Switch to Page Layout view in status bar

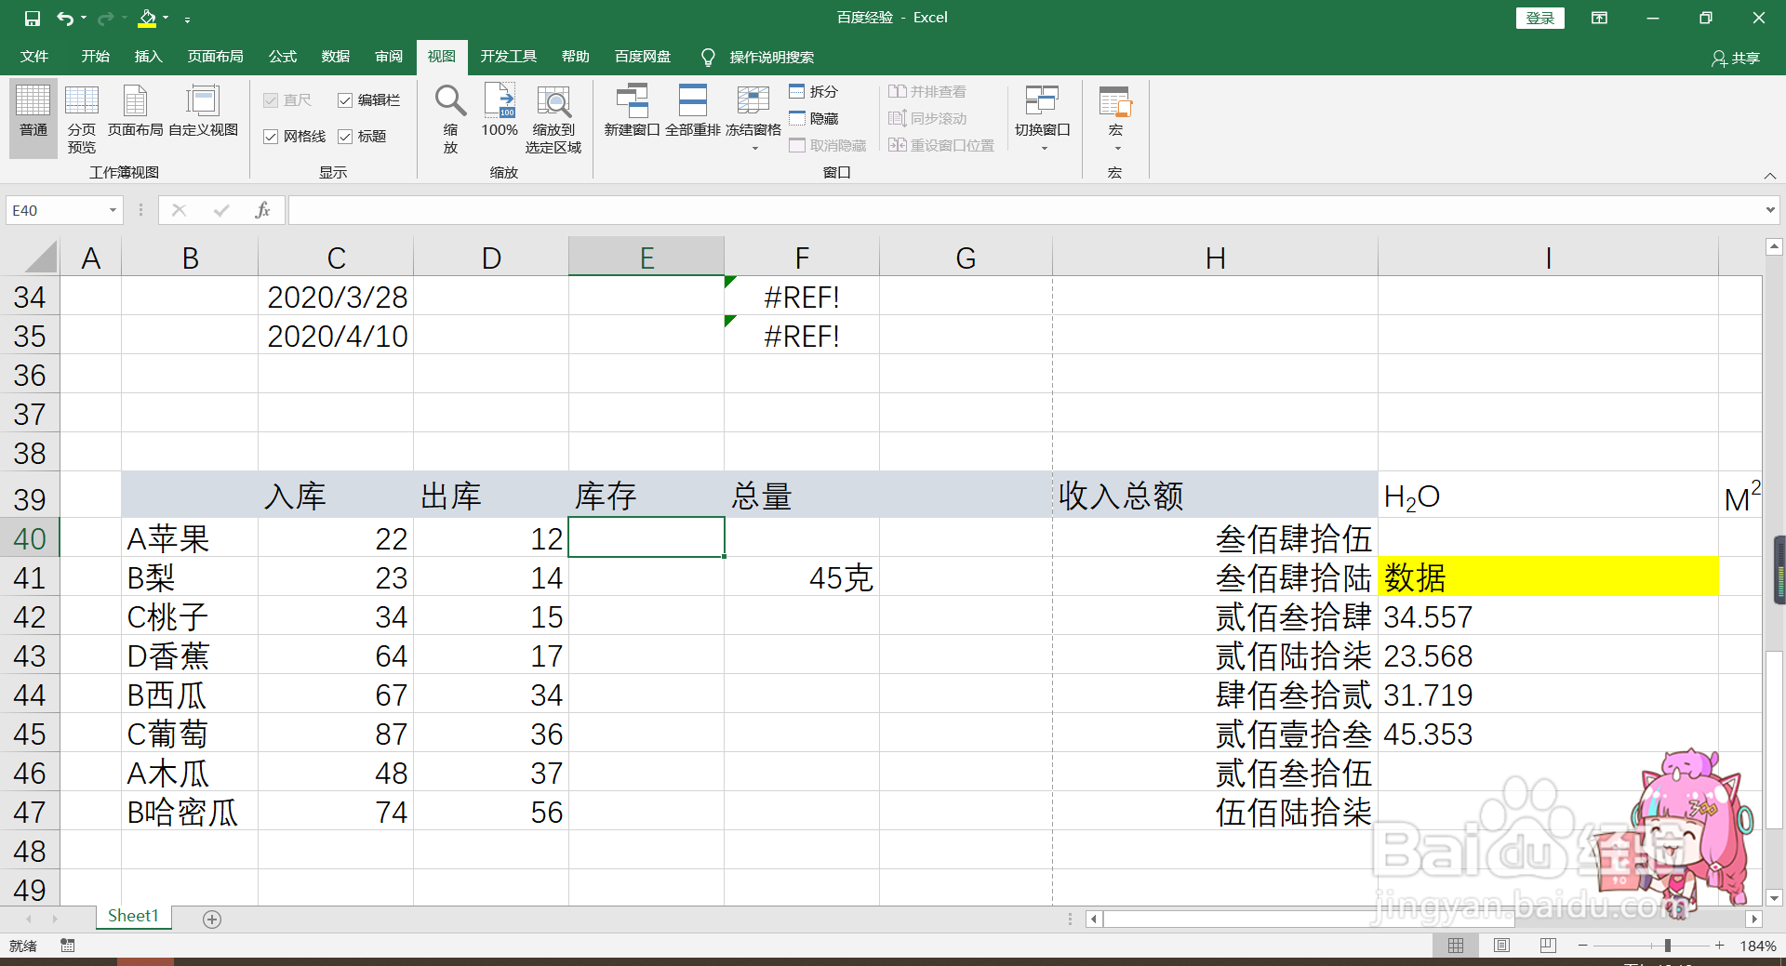1501,946
